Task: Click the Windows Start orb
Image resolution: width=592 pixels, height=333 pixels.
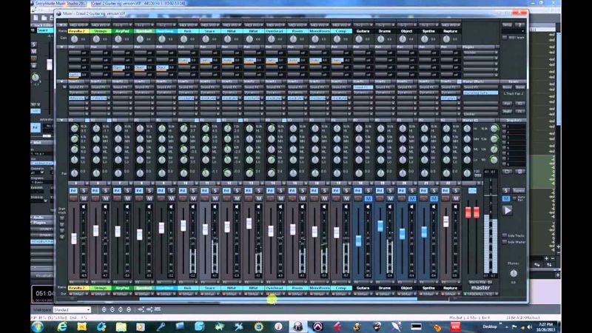Action: coord(38,326)
